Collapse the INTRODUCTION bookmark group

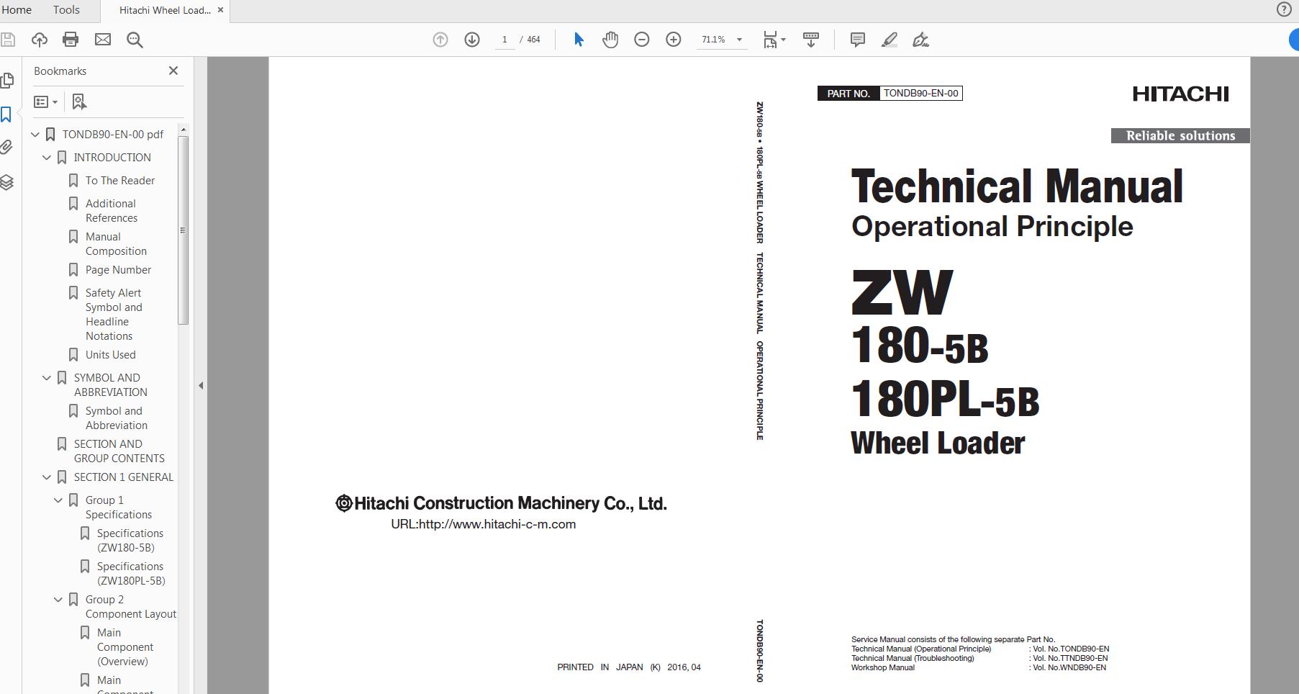[x=47, y=158]
